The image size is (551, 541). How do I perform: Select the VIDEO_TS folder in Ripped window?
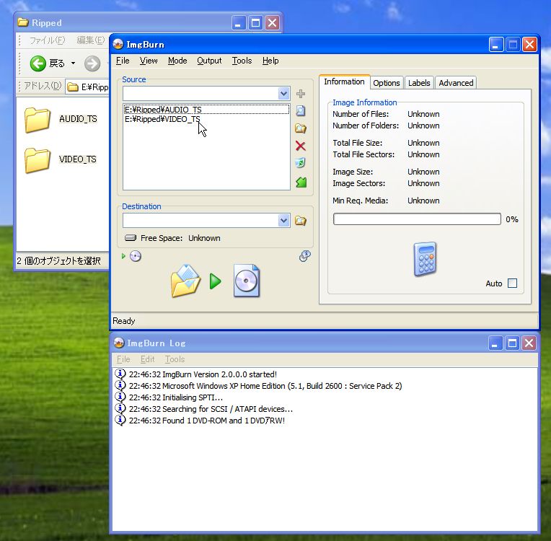(x=61, y=160)
